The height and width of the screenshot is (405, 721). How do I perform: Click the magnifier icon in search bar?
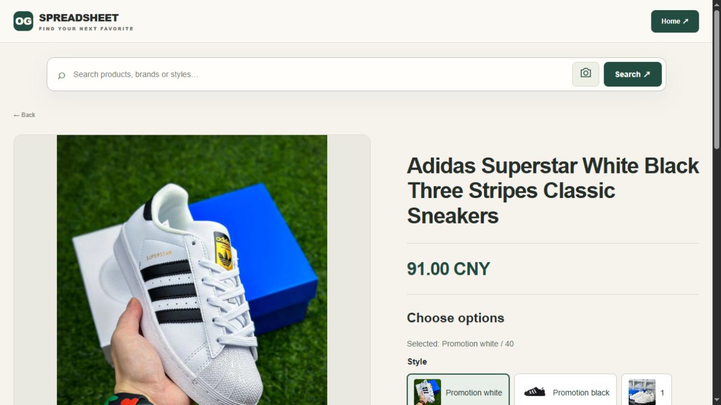[x=62, y=75]
